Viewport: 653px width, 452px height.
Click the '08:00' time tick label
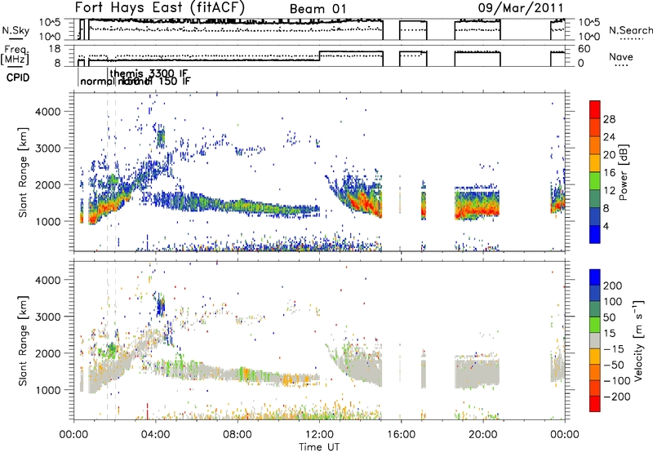tap(238, 435)
